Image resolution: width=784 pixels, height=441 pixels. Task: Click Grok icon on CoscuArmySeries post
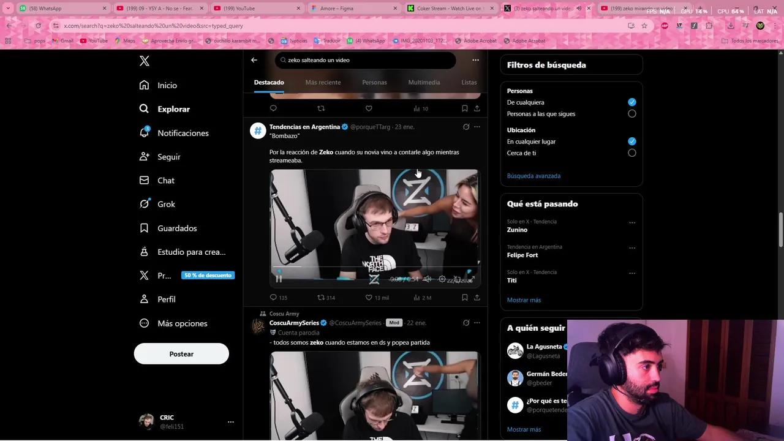466,323
